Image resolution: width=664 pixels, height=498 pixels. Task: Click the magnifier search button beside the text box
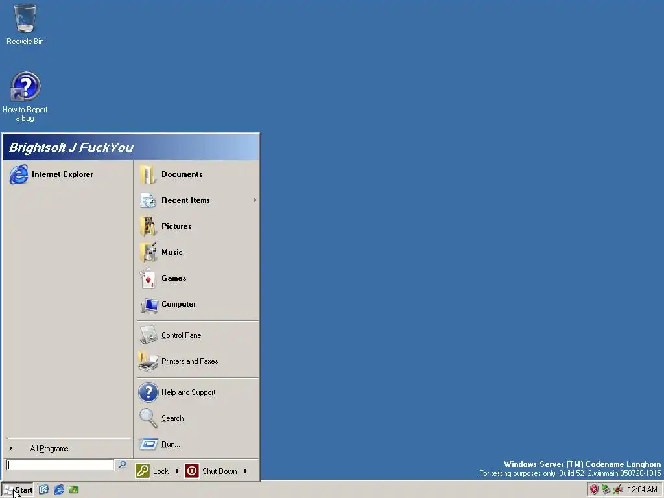pos(122,465)
